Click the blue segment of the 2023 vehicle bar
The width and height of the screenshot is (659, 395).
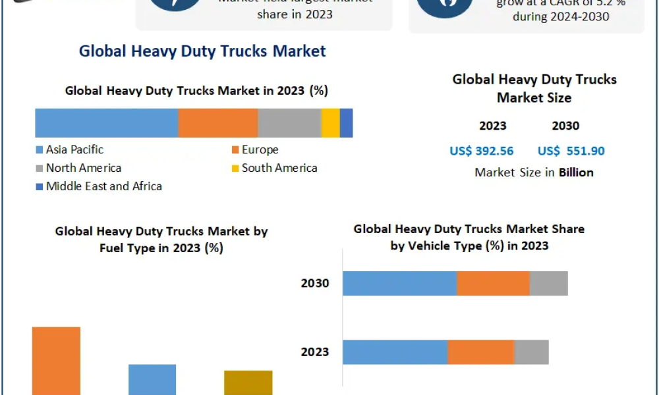tap(395, 352)
